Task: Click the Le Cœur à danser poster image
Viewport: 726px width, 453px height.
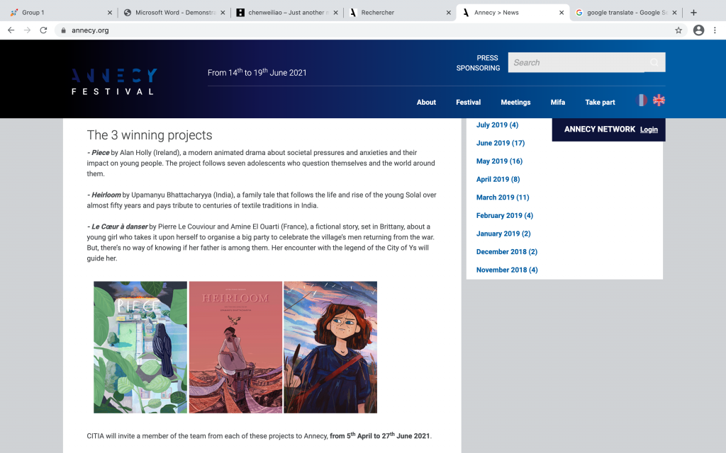Action: click(x=330, y=347)
